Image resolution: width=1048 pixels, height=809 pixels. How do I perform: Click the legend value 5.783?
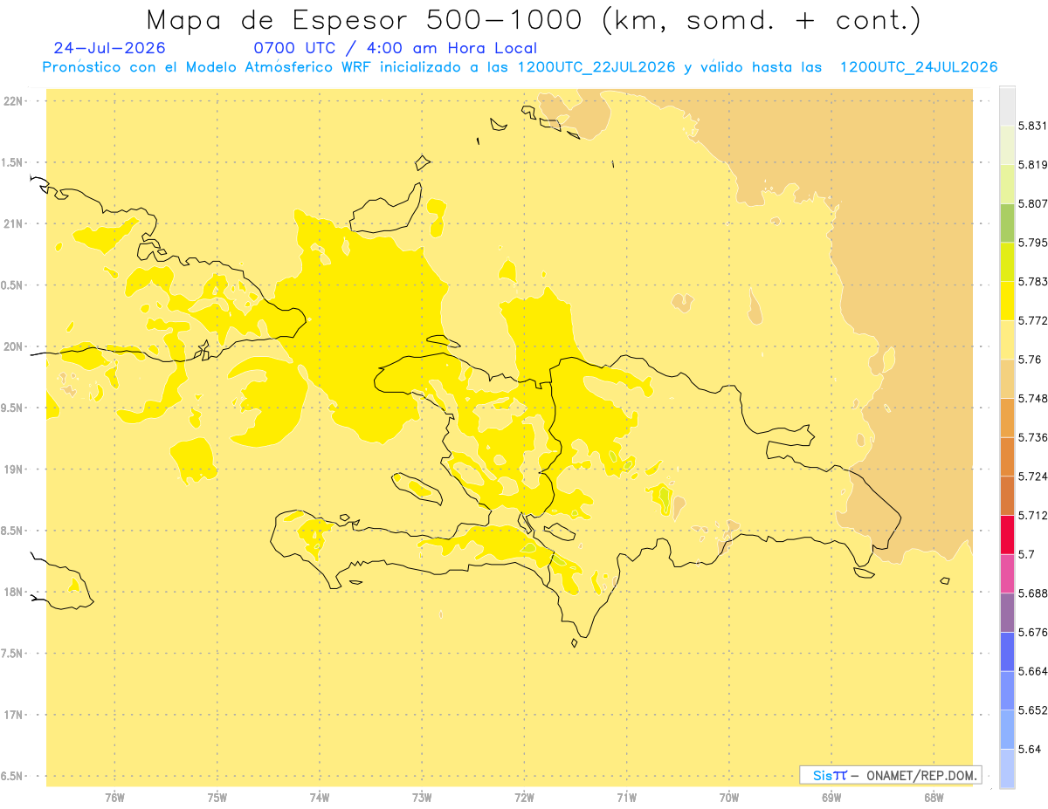click(x=1032, y=281)
